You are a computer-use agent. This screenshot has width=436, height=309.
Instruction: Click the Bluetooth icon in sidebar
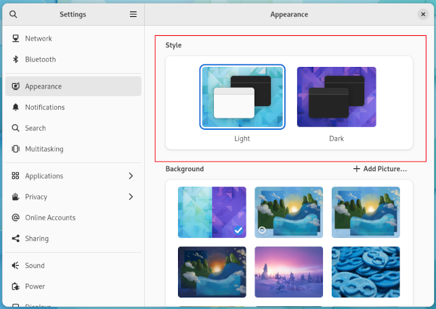(16, 59)
